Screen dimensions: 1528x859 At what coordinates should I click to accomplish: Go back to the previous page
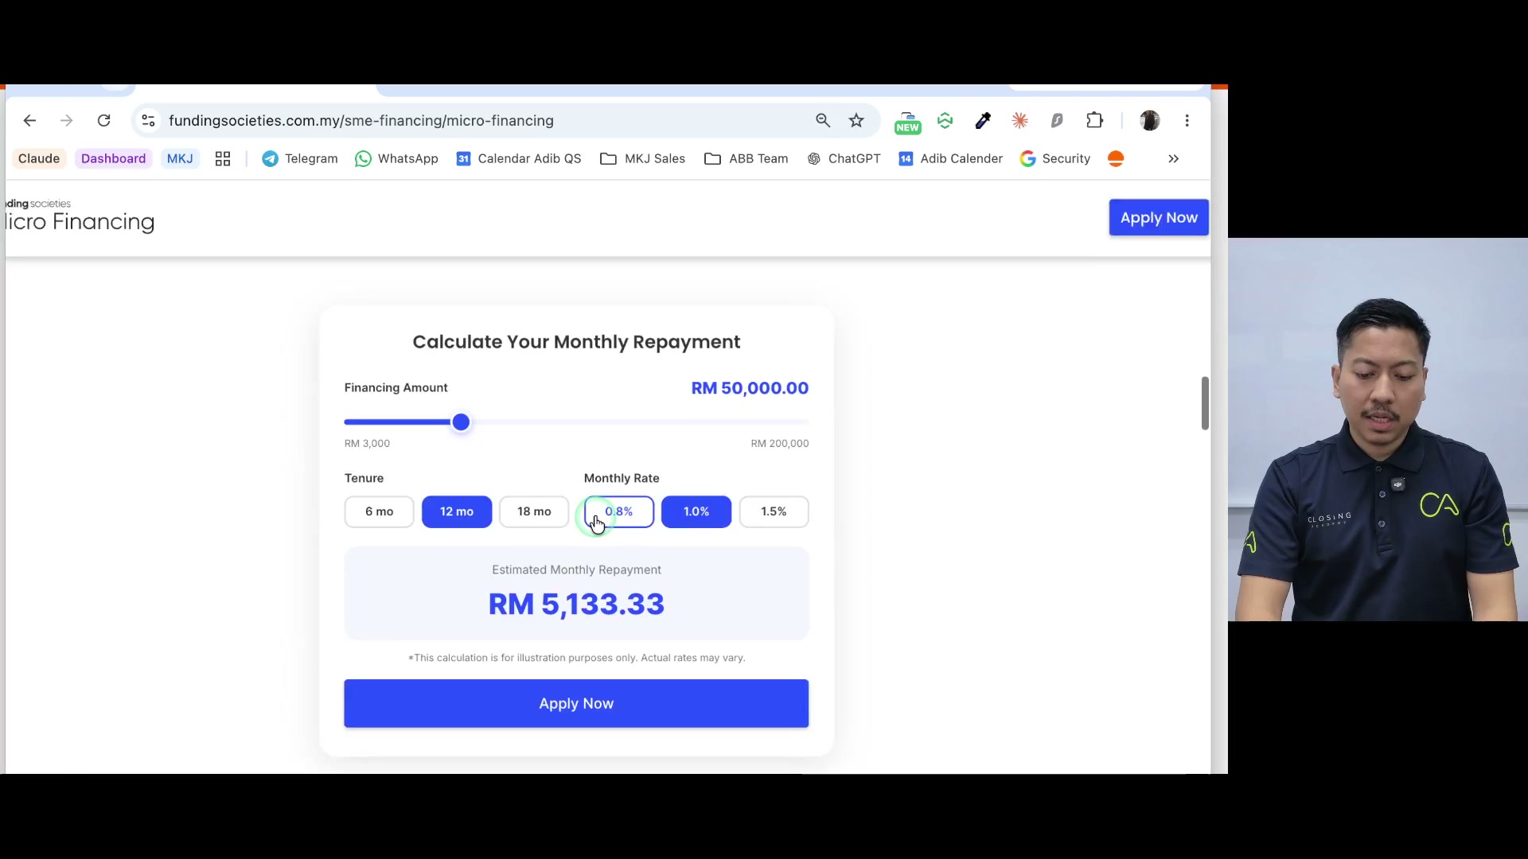(x=29, y=121)
